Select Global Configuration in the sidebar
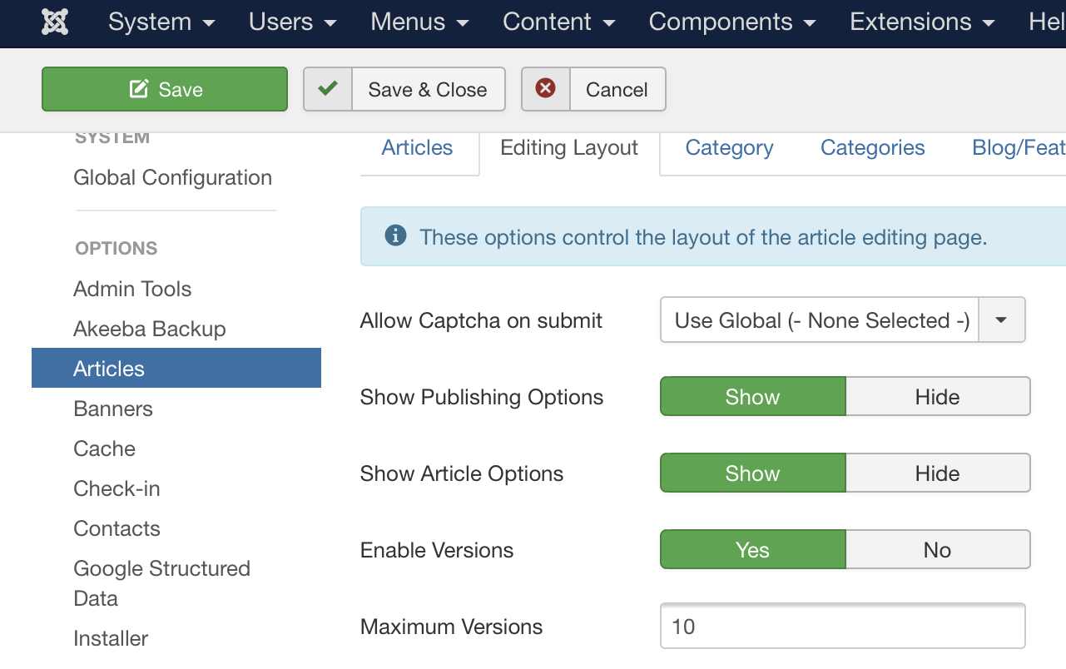The image size is (1066, 669). [x=173, y=177]
